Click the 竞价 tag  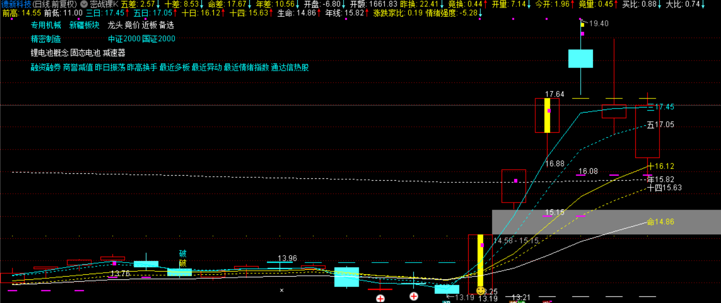(132, 25)
